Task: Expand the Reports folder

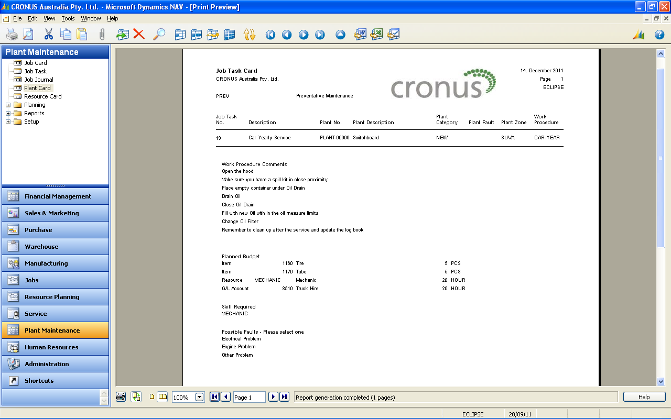Action: [x=8, y=113]
